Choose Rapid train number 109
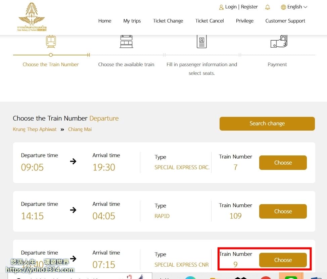The height and width of the screenshot is (279, 327). (283, 211)
